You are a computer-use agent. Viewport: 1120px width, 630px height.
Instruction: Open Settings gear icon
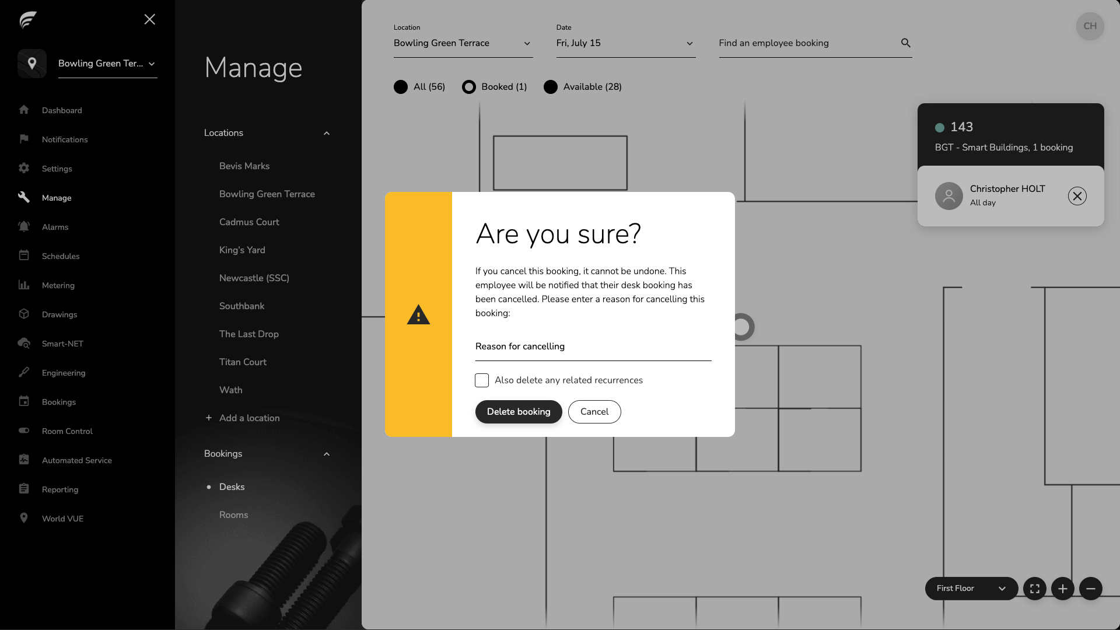coord(24,168)
